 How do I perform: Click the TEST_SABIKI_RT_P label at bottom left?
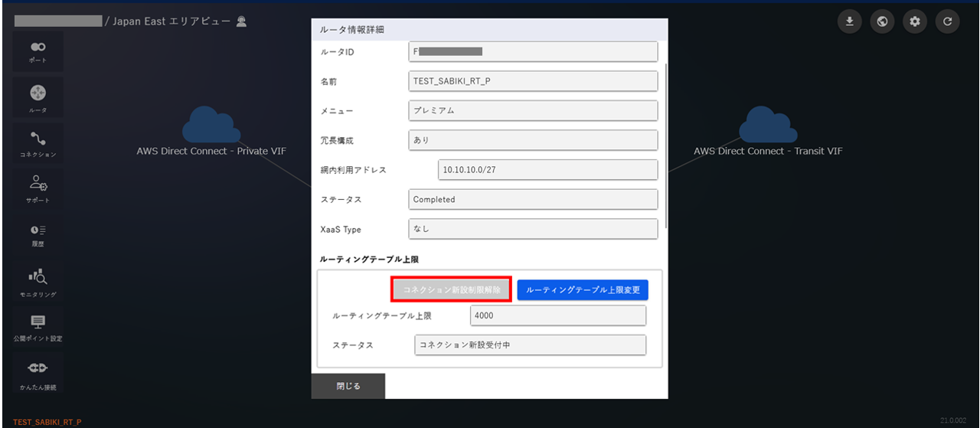(x=47, y=422)
